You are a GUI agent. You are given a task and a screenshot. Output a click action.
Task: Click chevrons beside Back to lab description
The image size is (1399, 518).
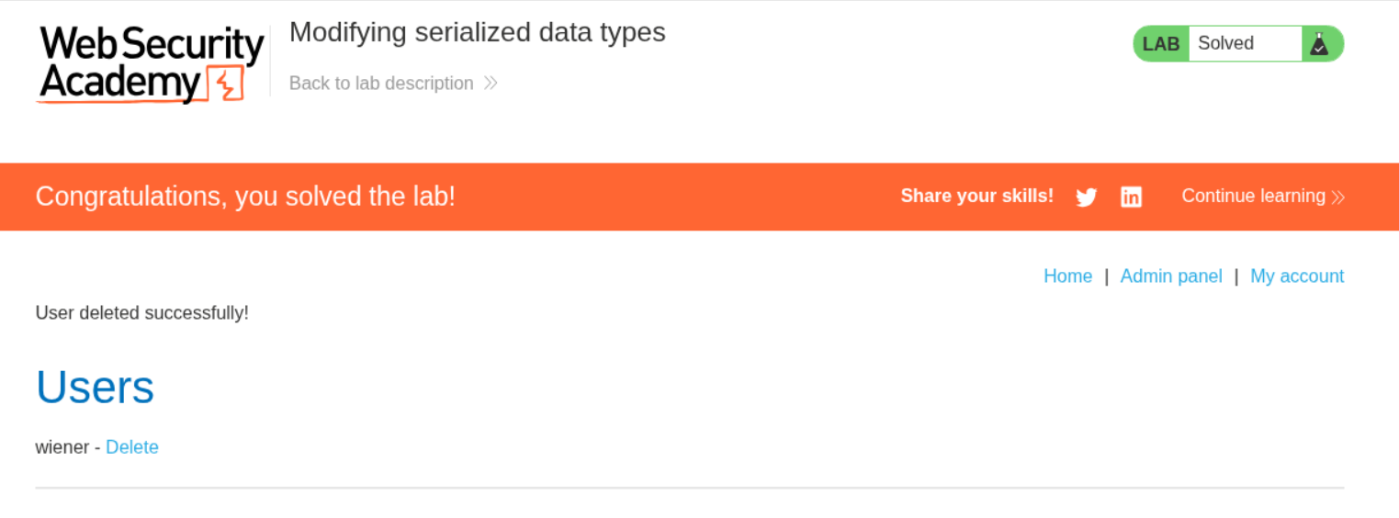pos(491,84)
